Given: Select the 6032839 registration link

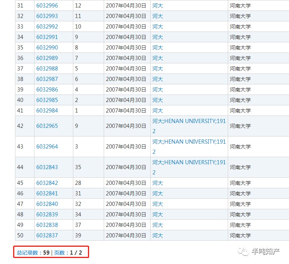Looking at the screenshot, I should pos(47,214).
